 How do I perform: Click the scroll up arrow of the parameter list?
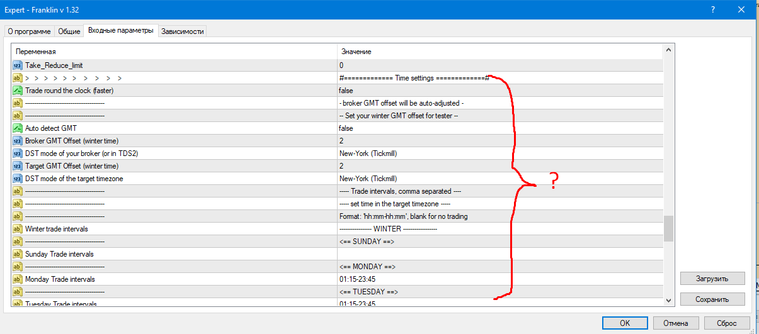668,50
